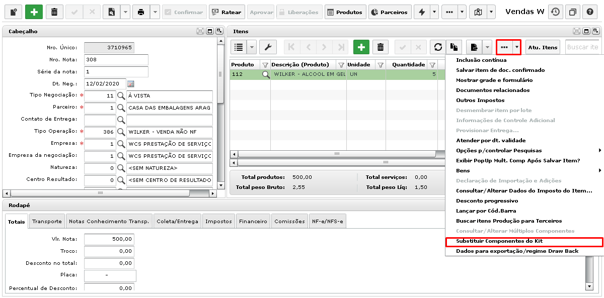Maximize the Cabeçalho panel
The width and height of the screenshot is (604, 298).
tap(210, 31)
